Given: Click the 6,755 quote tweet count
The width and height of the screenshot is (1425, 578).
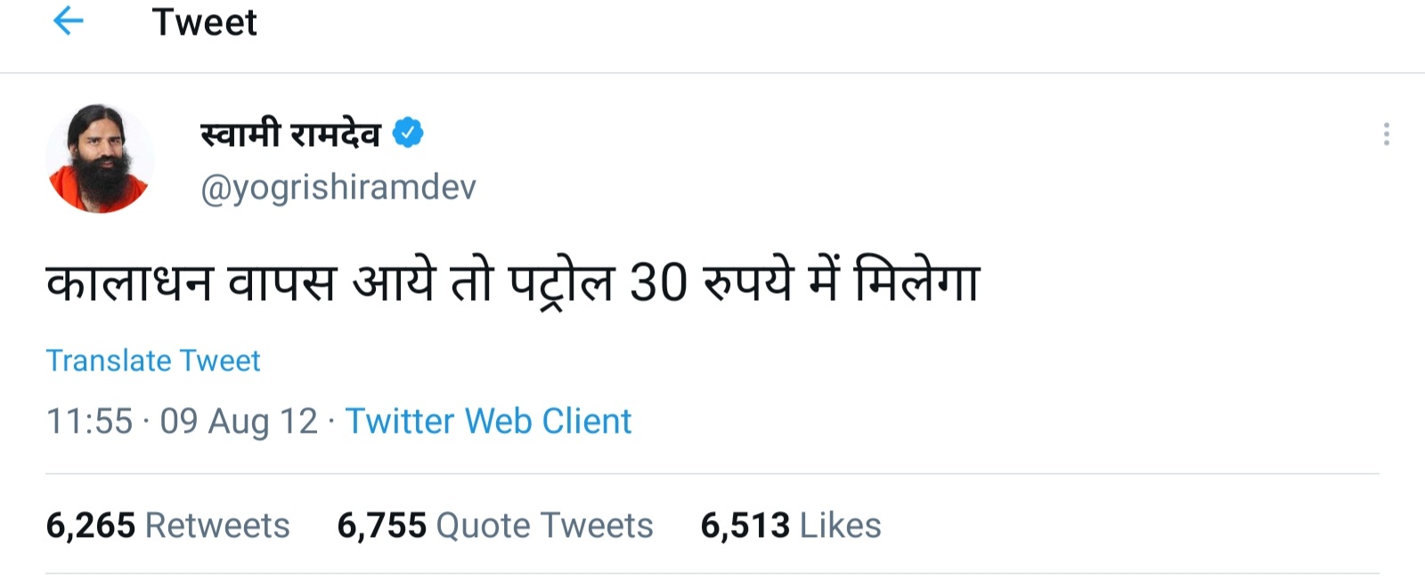Looking at the screenshot, I should point(381,525).
